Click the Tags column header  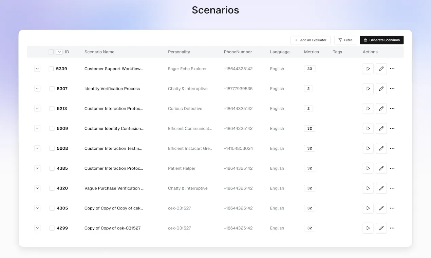337,52
